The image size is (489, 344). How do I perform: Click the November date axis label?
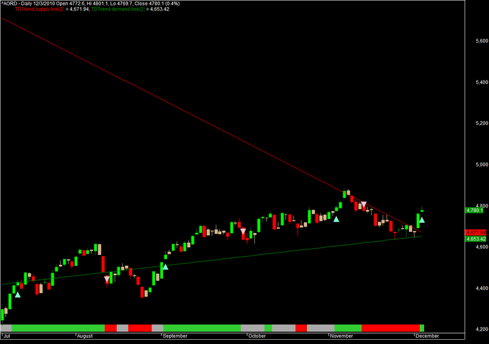[342, 336]
